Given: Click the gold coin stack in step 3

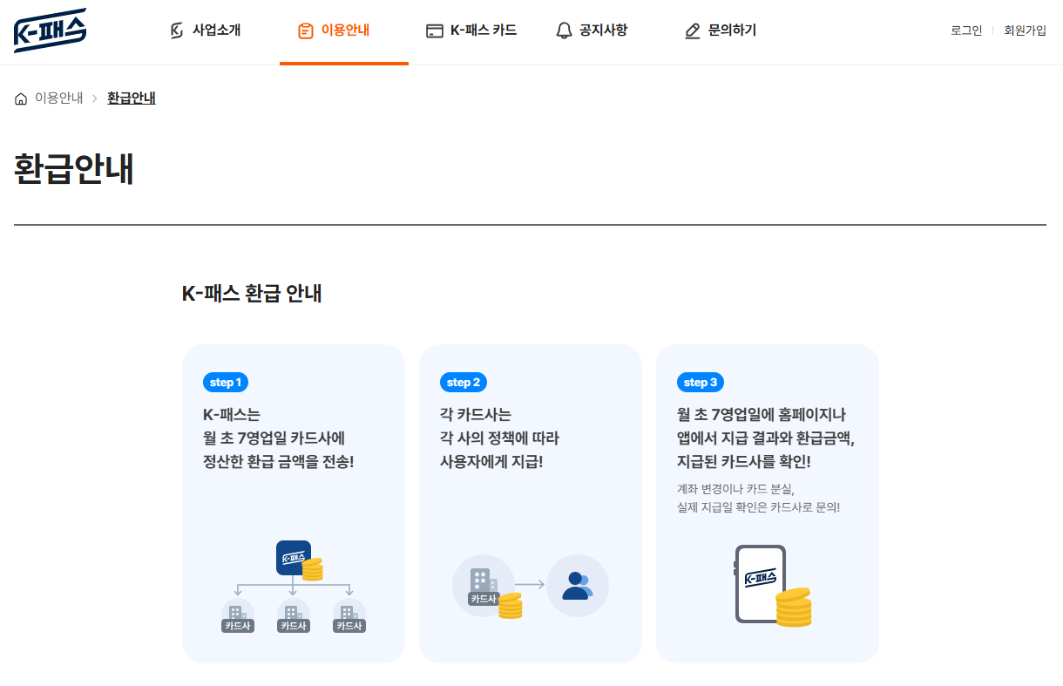Looking at the screenshot, I should tap(793, 608).
